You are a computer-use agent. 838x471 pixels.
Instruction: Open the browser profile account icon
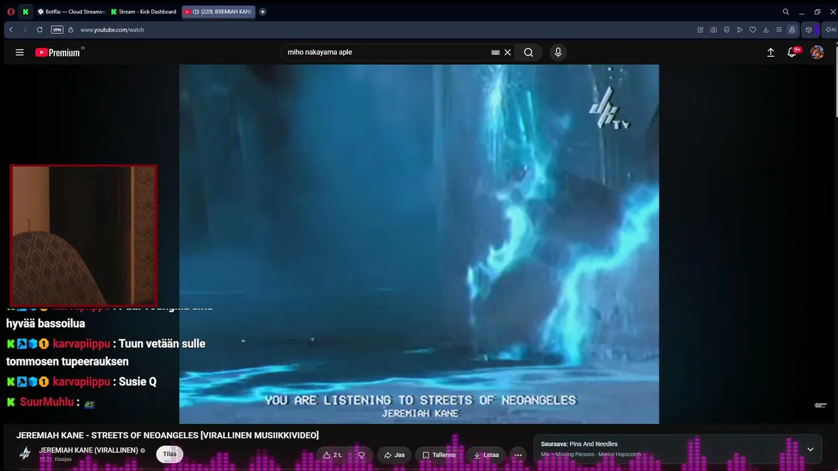[x=792, y=29]
